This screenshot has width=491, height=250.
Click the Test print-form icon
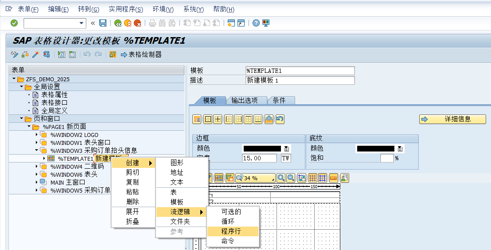point(47,55)
